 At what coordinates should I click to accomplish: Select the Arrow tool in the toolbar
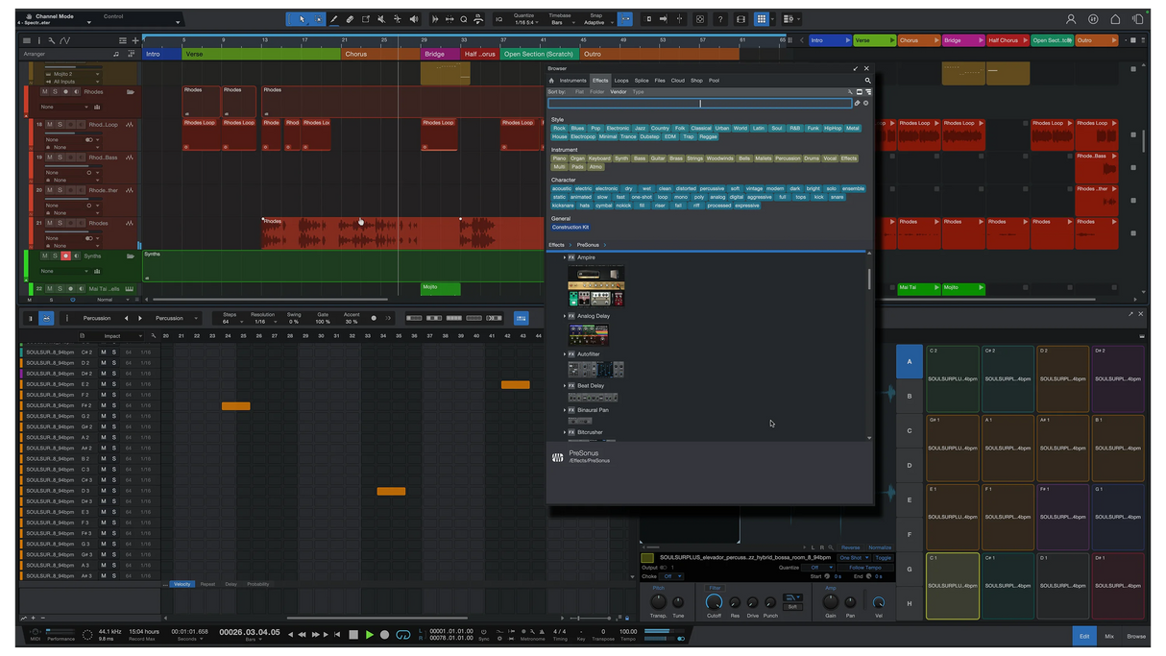pyautogui.click(x=302, y=18)
